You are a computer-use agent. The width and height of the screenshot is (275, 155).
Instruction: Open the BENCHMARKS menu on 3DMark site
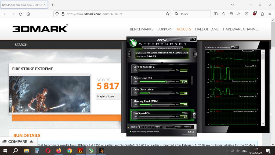point(142,29)
